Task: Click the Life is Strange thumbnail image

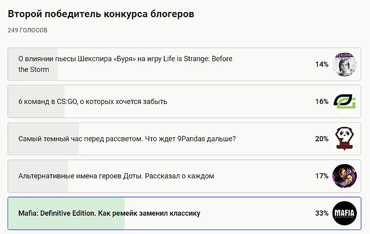Action: [345, 64]
